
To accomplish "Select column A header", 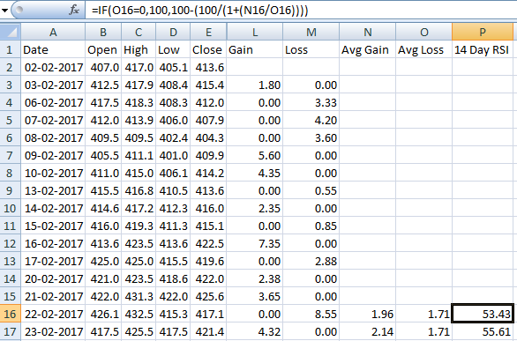I will [53, 32].
